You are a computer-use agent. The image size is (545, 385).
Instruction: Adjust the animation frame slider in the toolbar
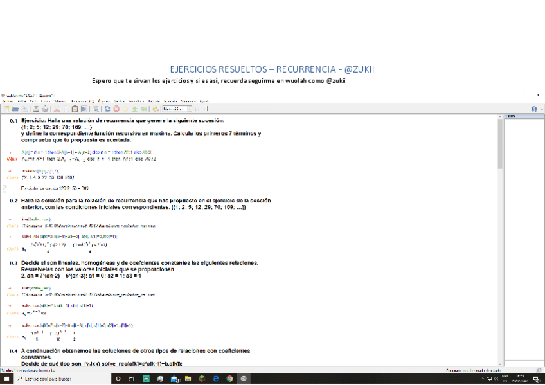(206, 109)
